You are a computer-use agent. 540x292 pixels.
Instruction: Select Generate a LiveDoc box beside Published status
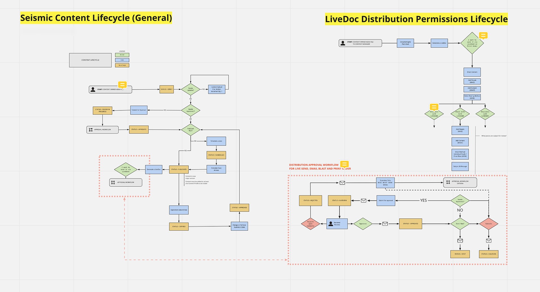(154, 170)
